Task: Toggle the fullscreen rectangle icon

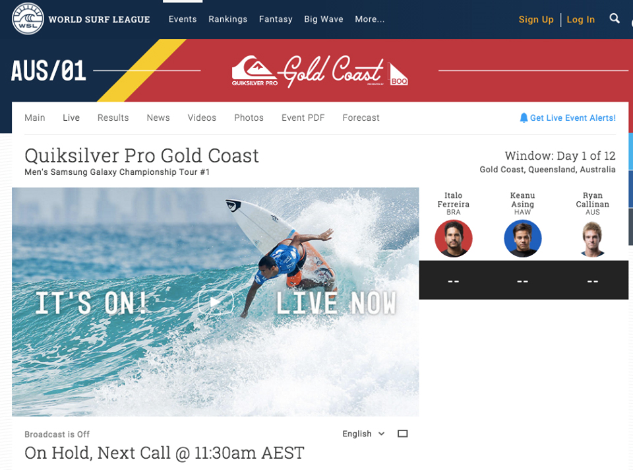Action: point(402,434)
